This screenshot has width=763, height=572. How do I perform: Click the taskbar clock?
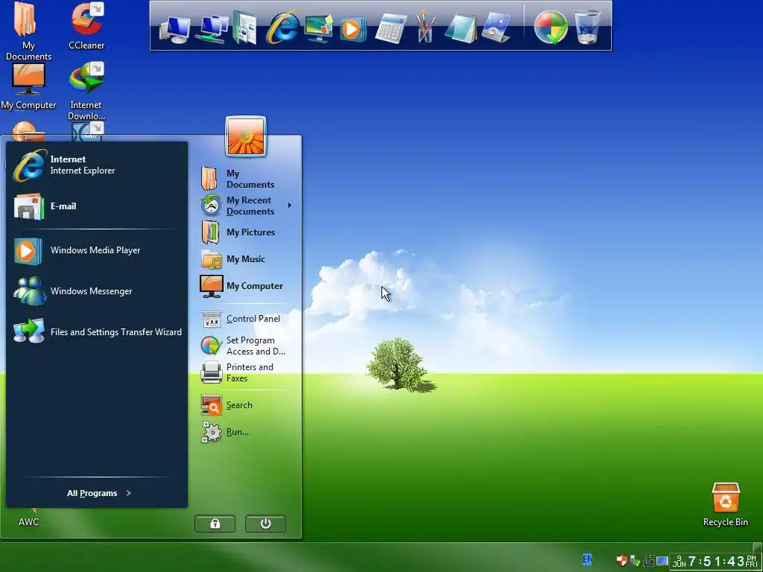point(715,562)
